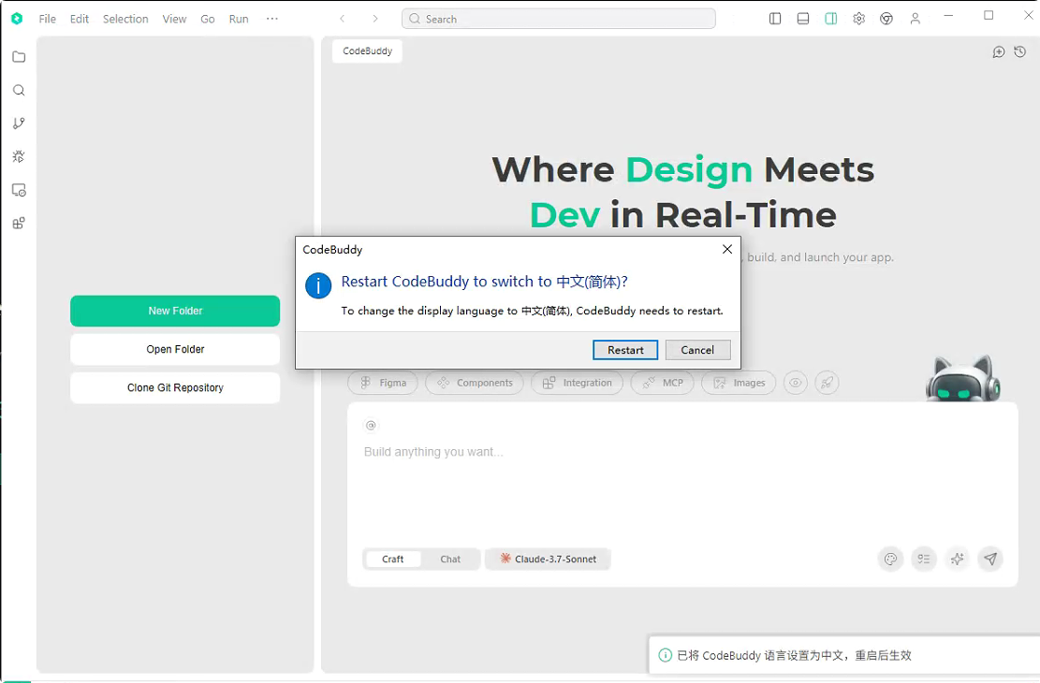Viewport: 1040px width, 683px height.
Task: Start a new chat with the plus bubble icon
Action: coord(999,52)
